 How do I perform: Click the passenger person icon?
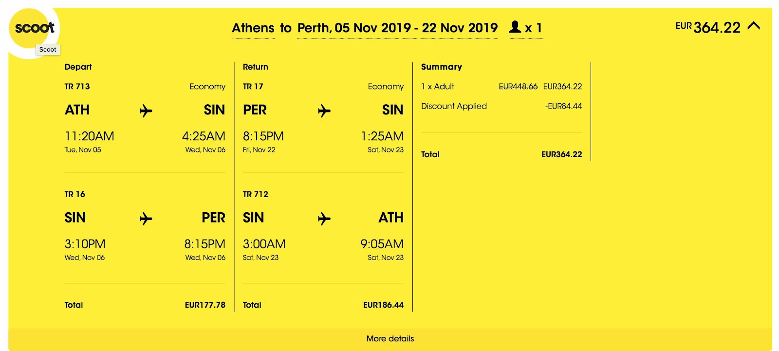(x=515, y=27)
